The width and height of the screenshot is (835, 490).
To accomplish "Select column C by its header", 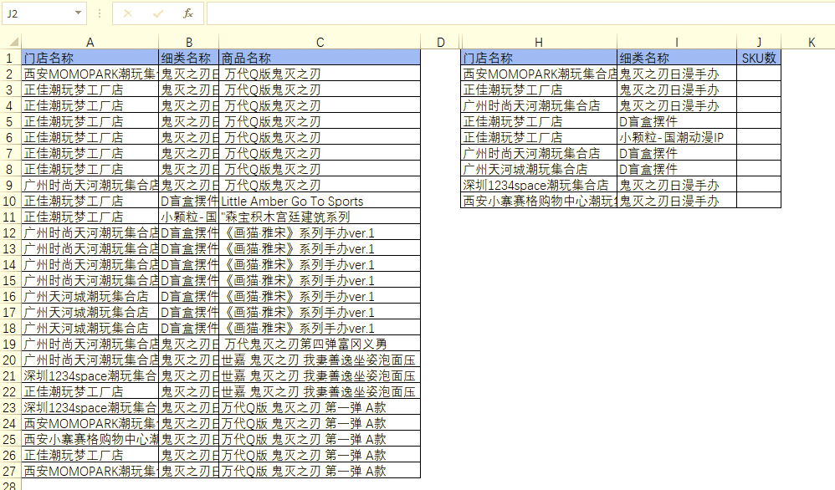I will click(320, 42).
